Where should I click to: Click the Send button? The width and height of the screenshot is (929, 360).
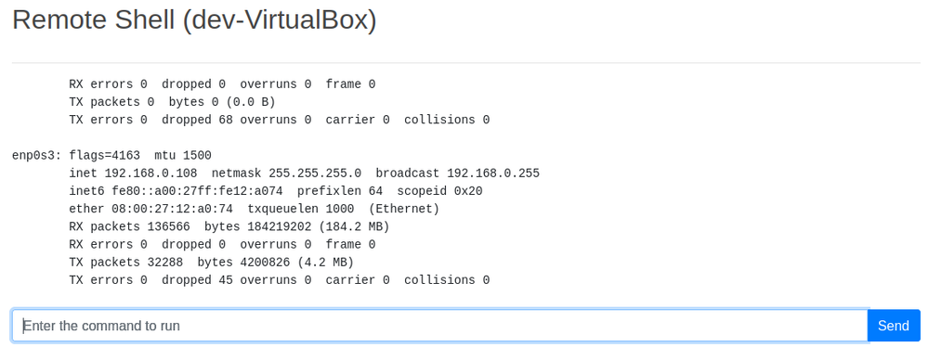[894, 326]
